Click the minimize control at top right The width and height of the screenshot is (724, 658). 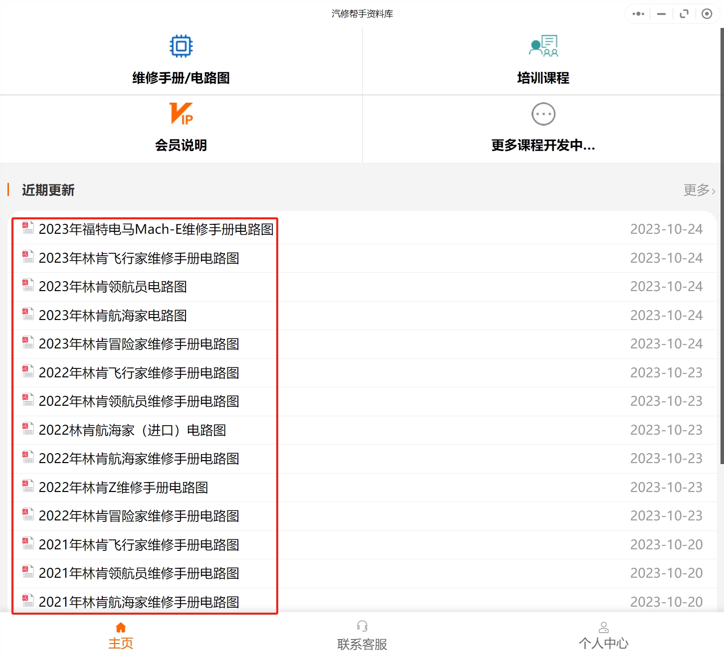tap(661, 13)
